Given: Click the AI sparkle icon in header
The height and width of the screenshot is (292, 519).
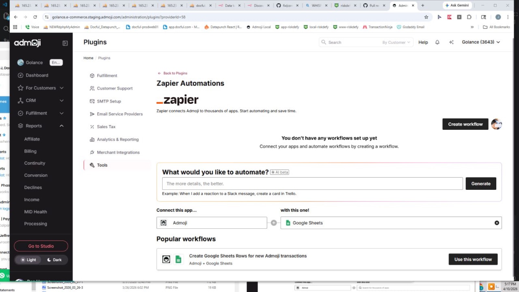Looking at the screenshot, I should pyautogui.click(x=451, y=42).
